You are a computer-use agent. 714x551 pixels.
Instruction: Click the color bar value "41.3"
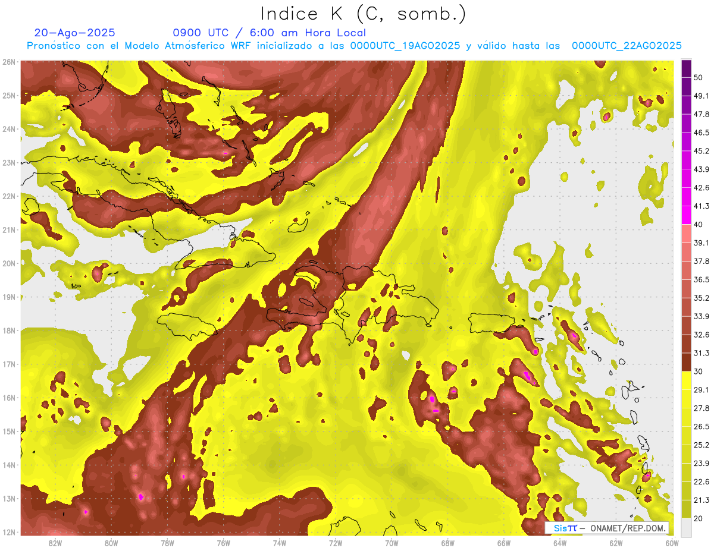(x=702, y=206)
